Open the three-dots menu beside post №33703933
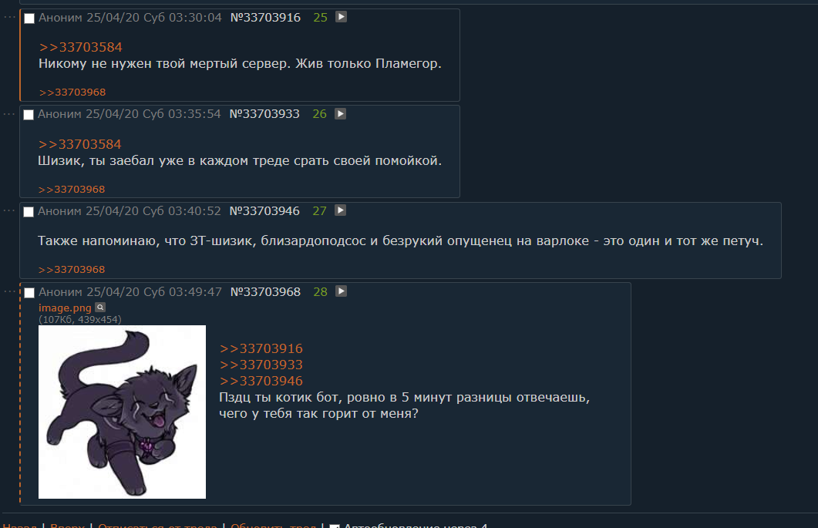The image size is (818, 528). tap(9, 114)
